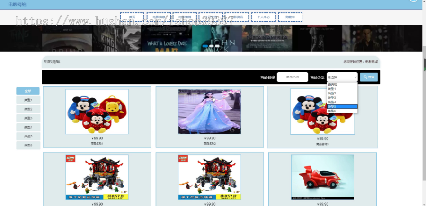Choose highlighted 类型5 in dropdown list
The height and width of the screenshot is (206, 426).
342,106
